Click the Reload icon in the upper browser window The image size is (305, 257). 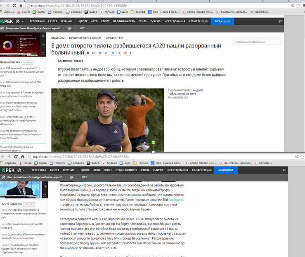pos(14,6)
